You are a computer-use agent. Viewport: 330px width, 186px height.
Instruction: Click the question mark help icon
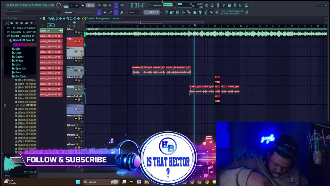[224, 5]
